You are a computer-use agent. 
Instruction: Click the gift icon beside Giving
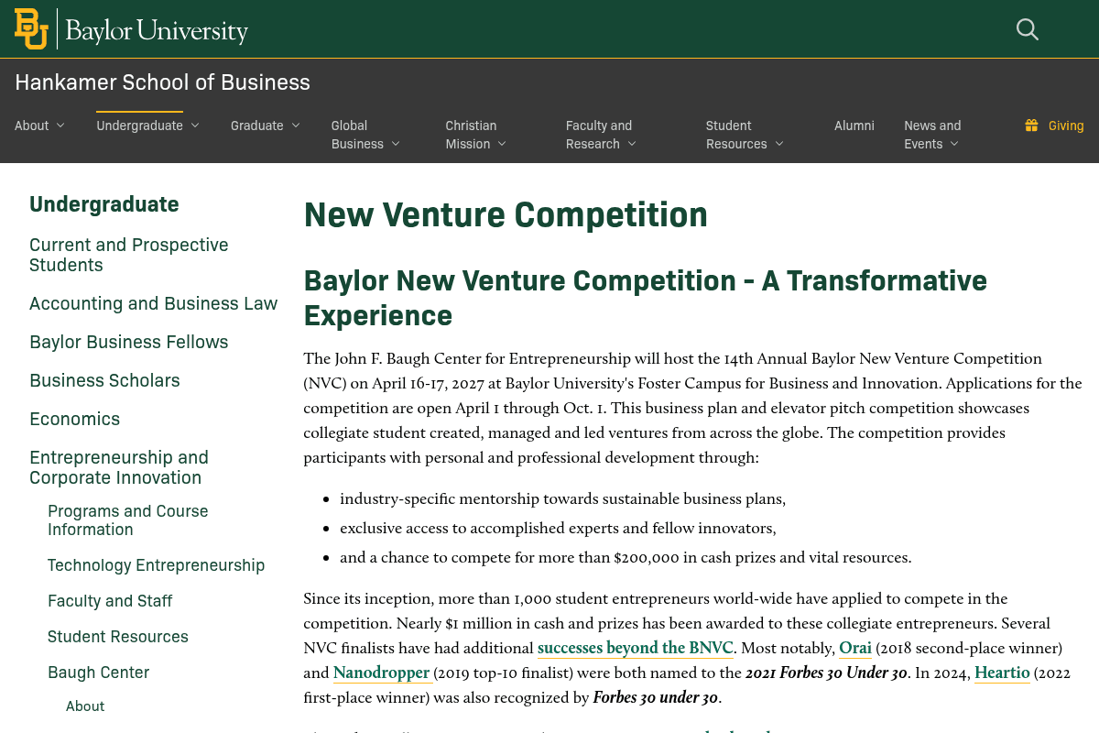(x=1032, y=126)
